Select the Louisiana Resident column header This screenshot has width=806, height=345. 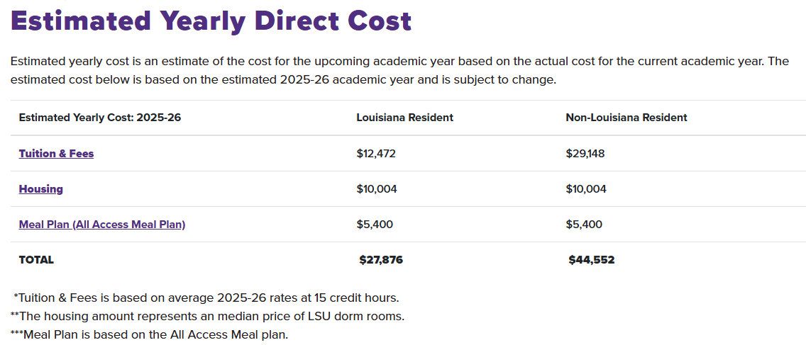(x=404, y=118)
